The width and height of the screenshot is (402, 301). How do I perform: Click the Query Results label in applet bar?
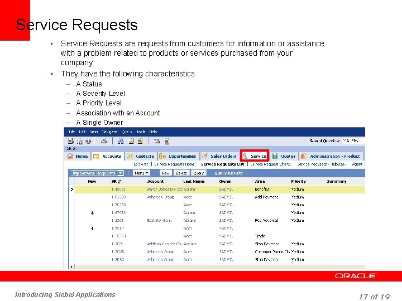[228, 173]
